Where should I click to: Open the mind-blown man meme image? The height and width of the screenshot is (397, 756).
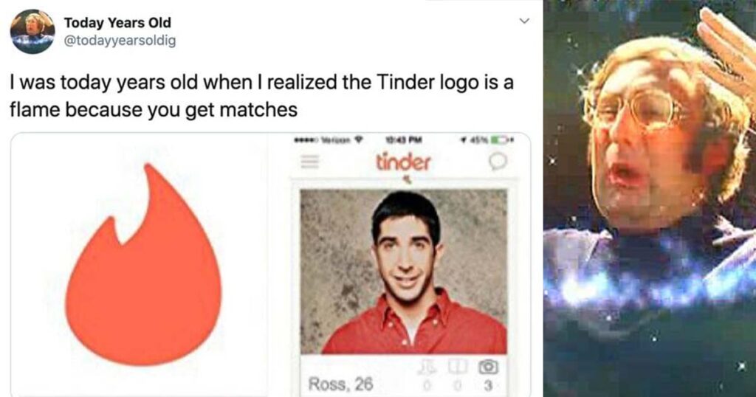pyautogui.click(x=650, y=198)
